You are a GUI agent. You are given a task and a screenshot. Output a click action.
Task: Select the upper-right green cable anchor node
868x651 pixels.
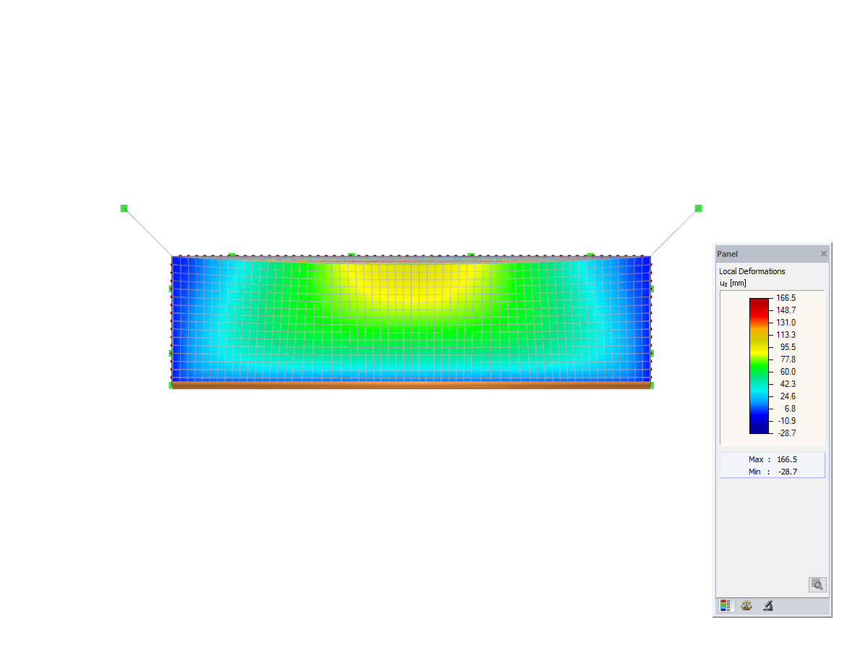pyautogui.click(x=698, y=208)
